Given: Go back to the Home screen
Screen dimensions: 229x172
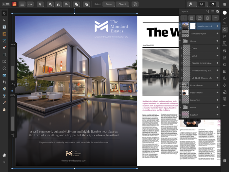Looking at the screenshot, I should tap(6, 4).
